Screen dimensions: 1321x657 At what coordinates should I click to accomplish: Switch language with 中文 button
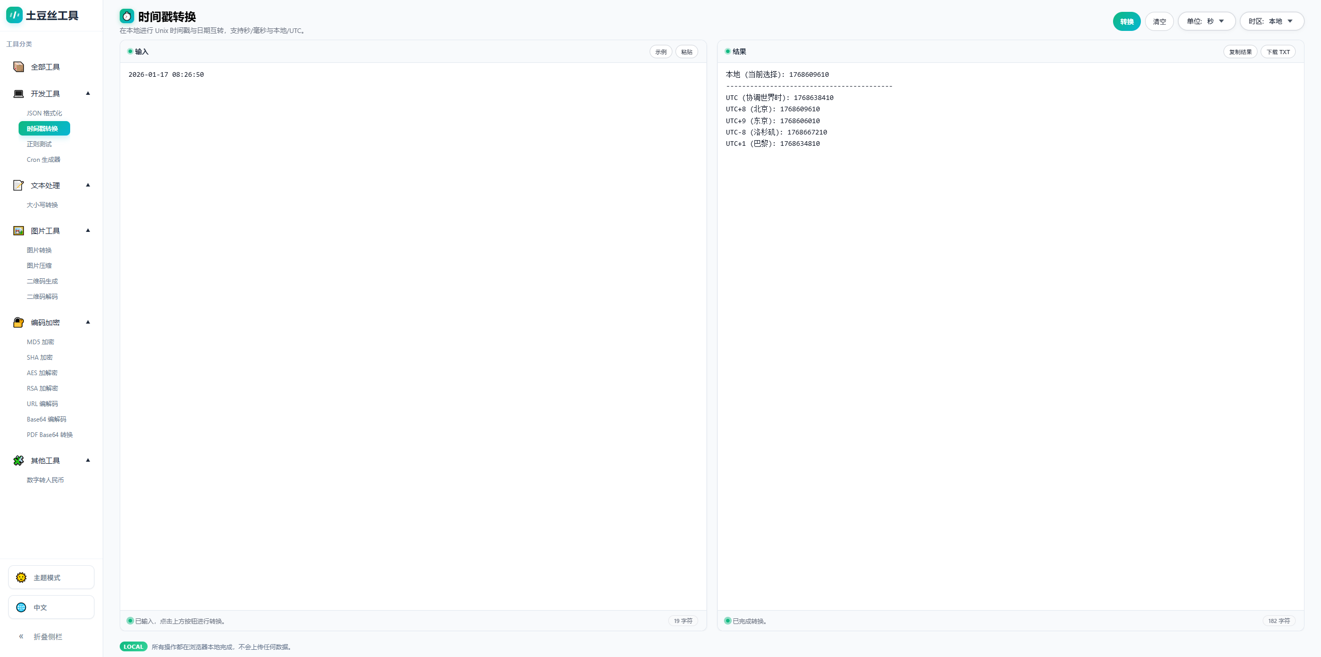click(x=51, y=608)
